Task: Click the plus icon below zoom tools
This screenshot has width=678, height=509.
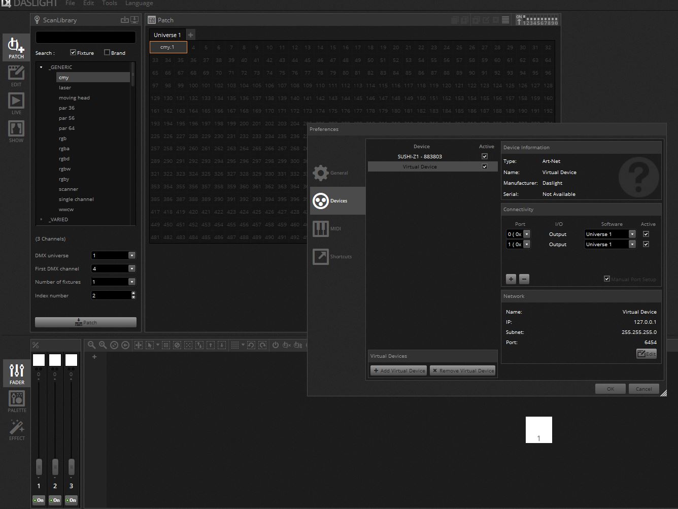Action: [x=94, y=357]
